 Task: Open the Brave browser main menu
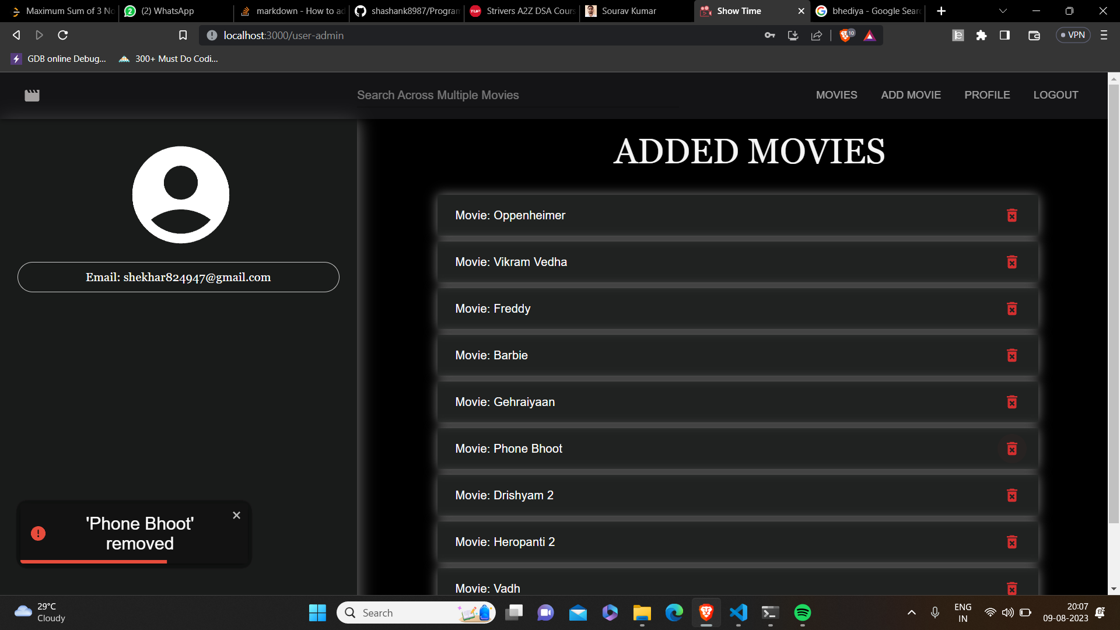pyautogui.click(x=1104, y=35)
